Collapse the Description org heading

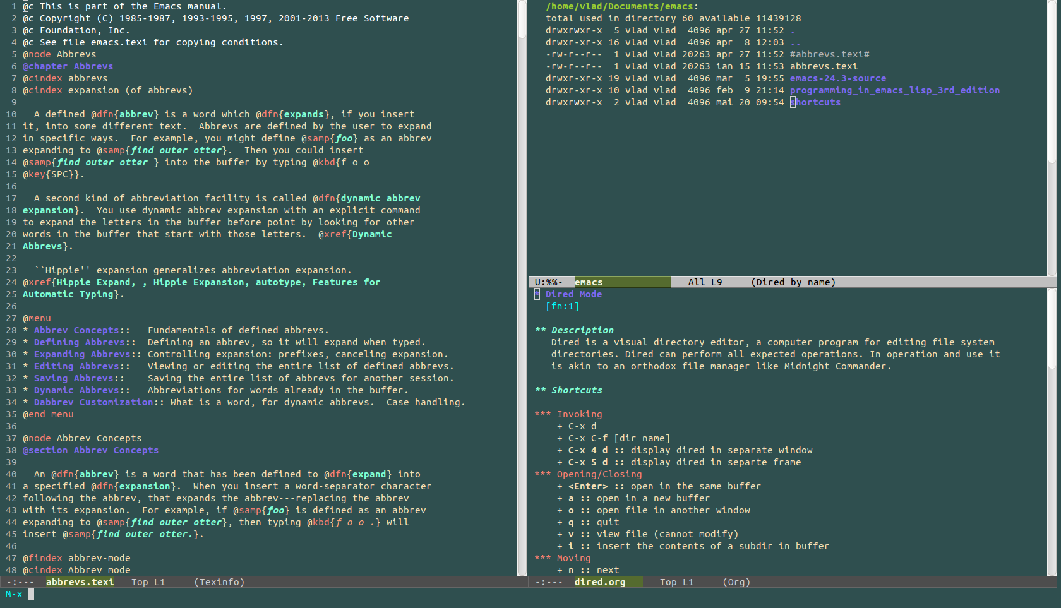(574, 330)
